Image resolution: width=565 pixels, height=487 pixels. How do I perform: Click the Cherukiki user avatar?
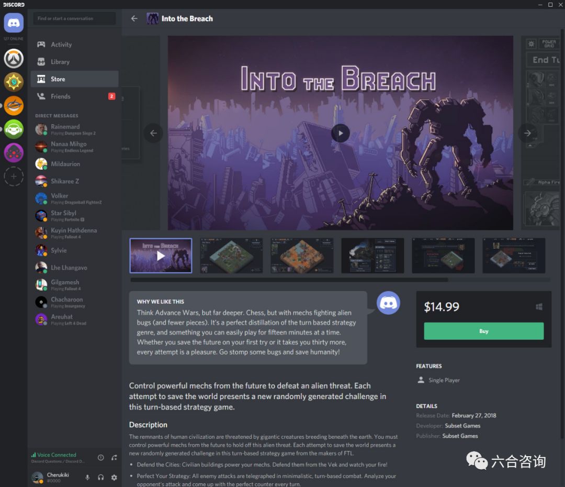point(37,477)
